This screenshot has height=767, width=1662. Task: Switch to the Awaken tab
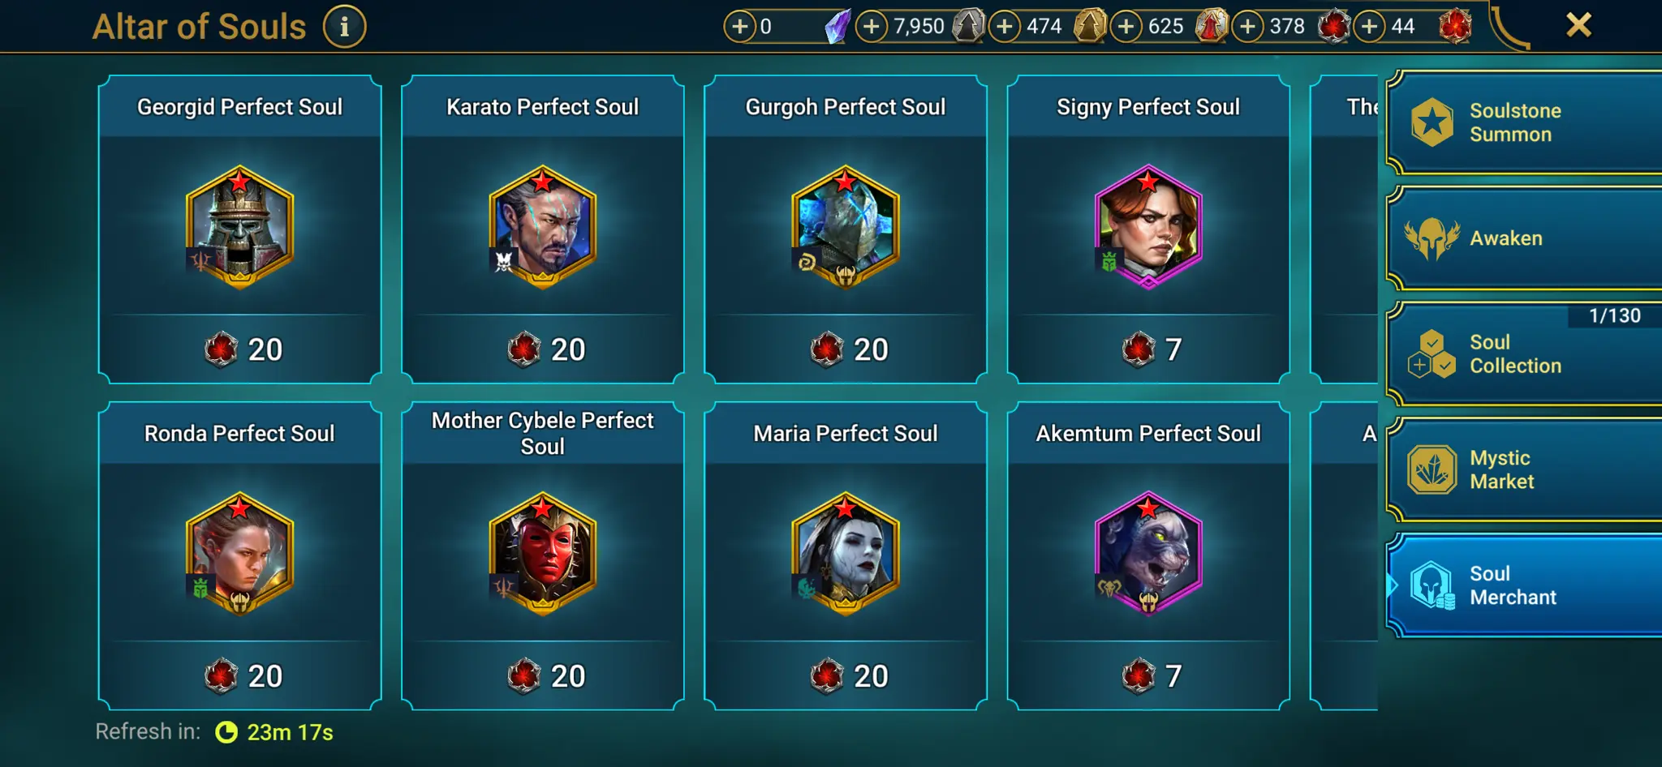[1524, 238]
